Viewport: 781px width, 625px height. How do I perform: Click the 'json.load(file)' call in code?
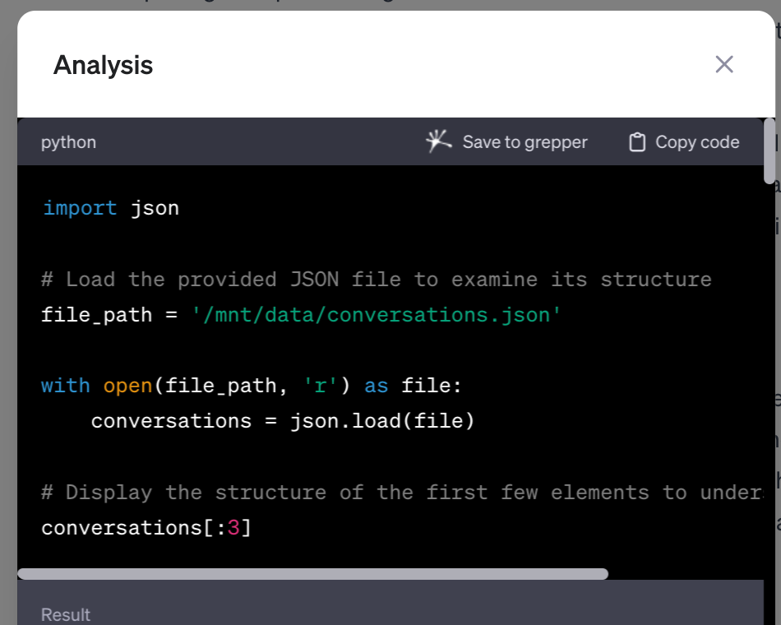click(382, 421)
